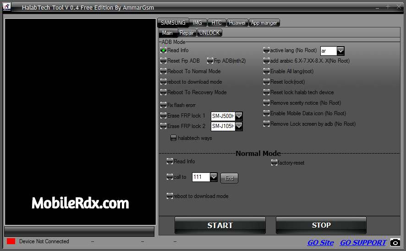Open the GO SUPPORT link
The width and height of the screenshot is (406, 251).
tap(363, 243)
